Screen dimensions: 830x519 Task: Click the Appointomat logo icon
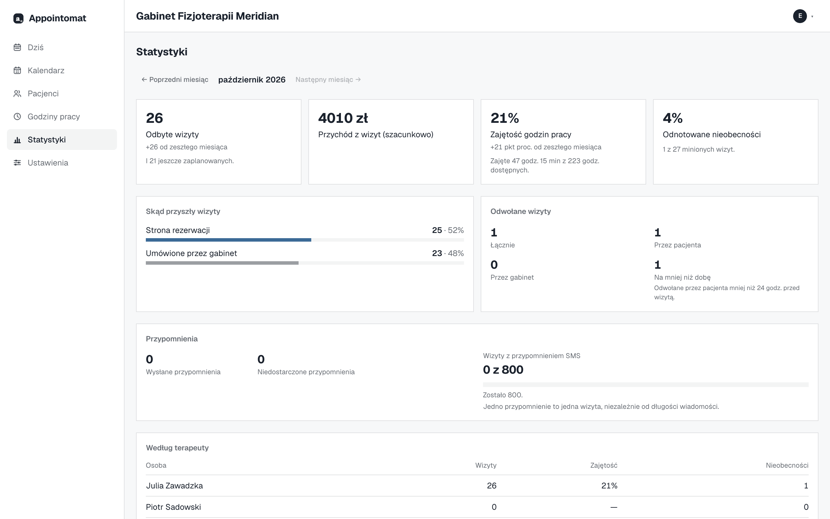18,18
